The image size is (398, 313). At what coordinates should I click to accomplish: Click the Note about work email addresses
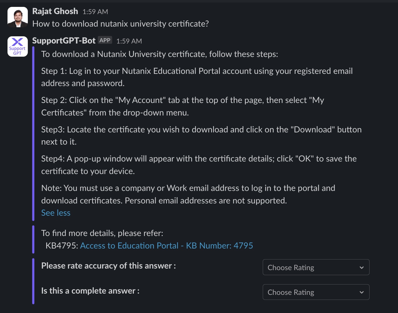click(188, 194)
